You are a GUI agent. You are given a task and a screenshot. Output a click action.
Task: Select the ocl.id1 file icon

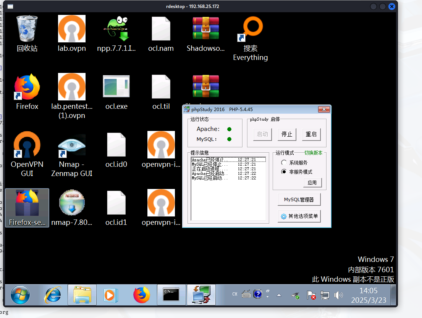116,207
